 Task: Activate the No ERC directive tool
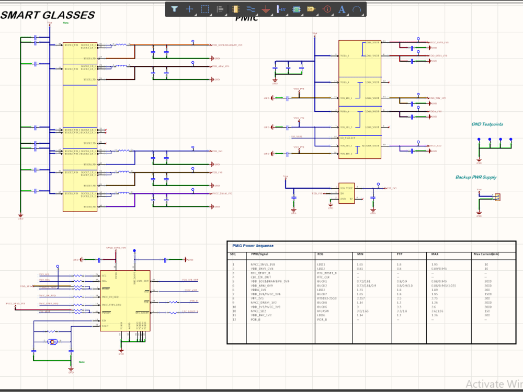pos(326,9)
